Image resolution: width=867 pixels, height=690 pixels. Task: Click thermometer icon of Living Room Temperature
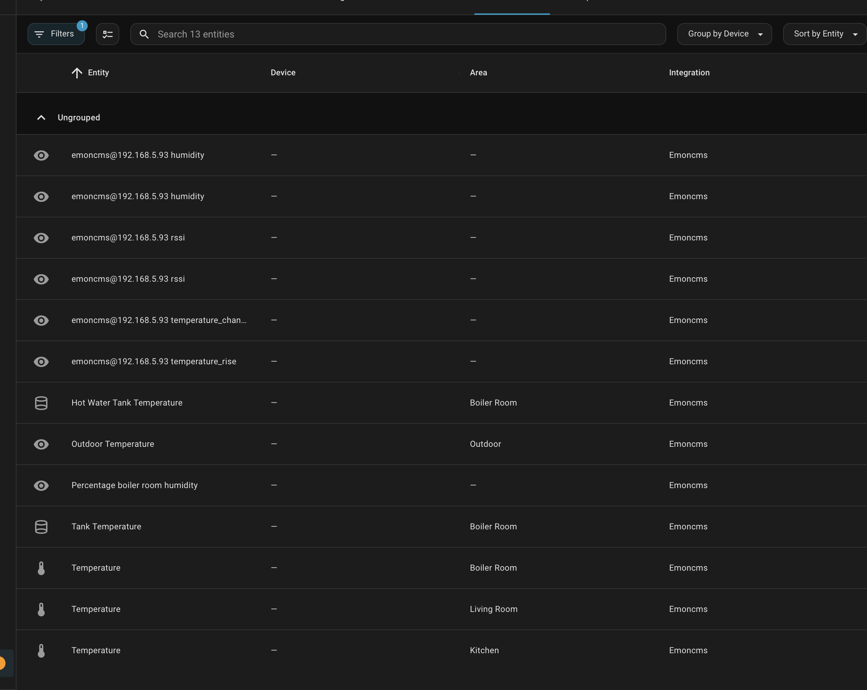point(41,609)
